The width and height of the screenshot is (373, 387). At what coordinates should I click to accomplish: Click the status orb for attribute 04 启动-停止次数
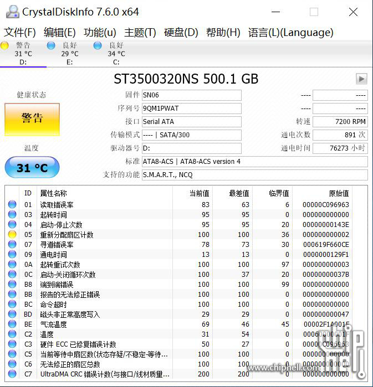coord(12,224)
